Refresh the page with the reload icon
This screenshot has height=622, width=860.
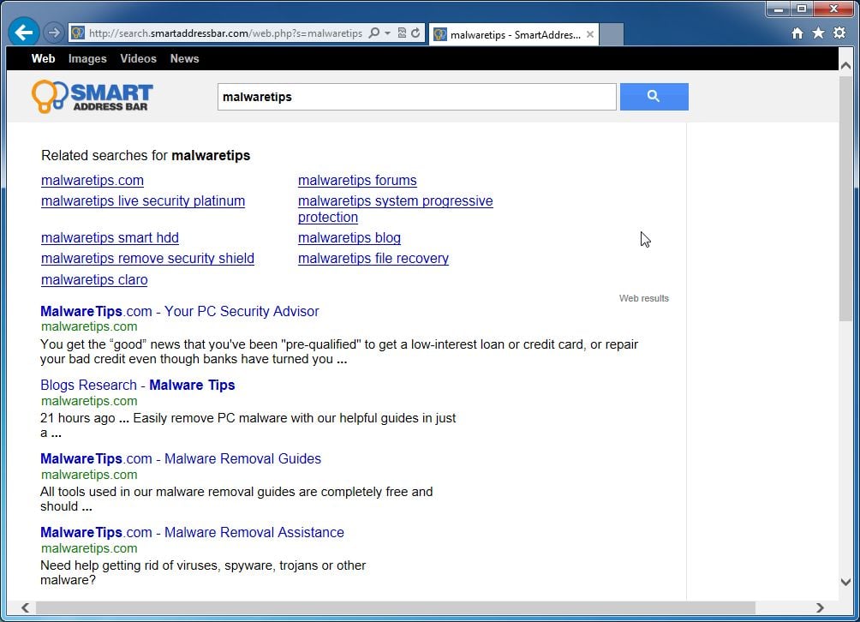pyautogui.click(x=415, y=33)
